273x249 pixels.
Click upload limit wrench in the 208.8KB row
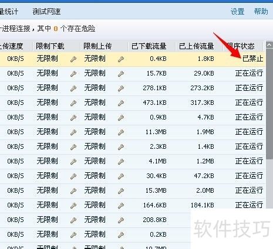click(121, 220)
